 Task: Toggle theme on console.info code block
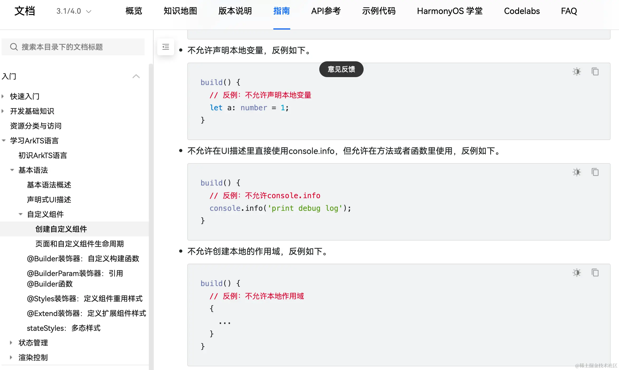(x=577, y=172)
